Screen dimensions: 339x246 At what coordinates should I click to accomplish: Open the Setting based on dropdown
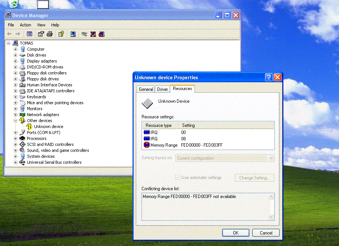[x=271, y=158]
